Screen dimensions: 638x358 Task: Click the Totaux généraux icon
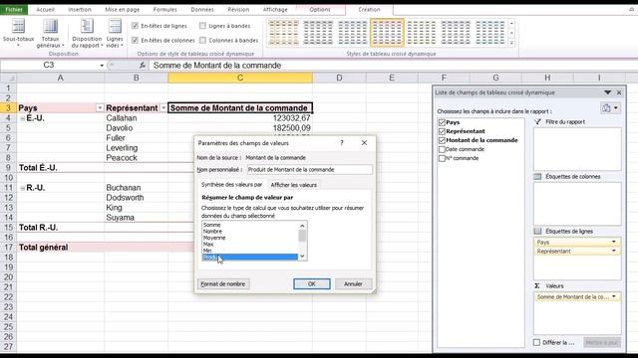pyautogui.click(x=51, y=27)
